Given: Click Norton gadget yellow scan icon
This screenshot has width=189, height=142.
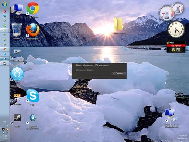Looking at the screenshot, I should pos(173,50).
